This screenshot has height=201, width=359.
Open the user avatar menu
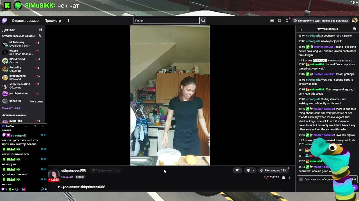(355, 20)
